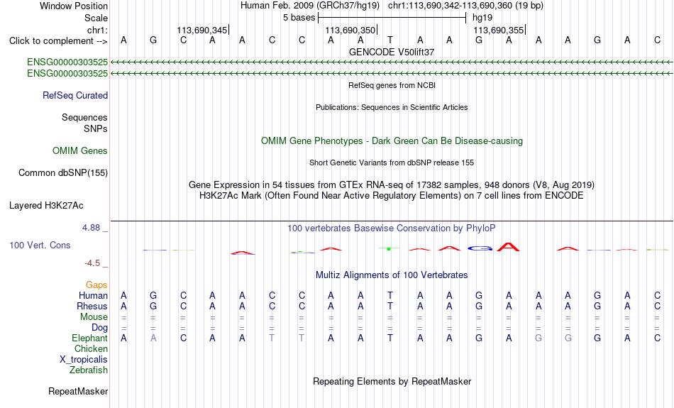Viewport: 674px width, 408px height.
Task: Click the Scale label on the left
Action: (x=96, y=18)
